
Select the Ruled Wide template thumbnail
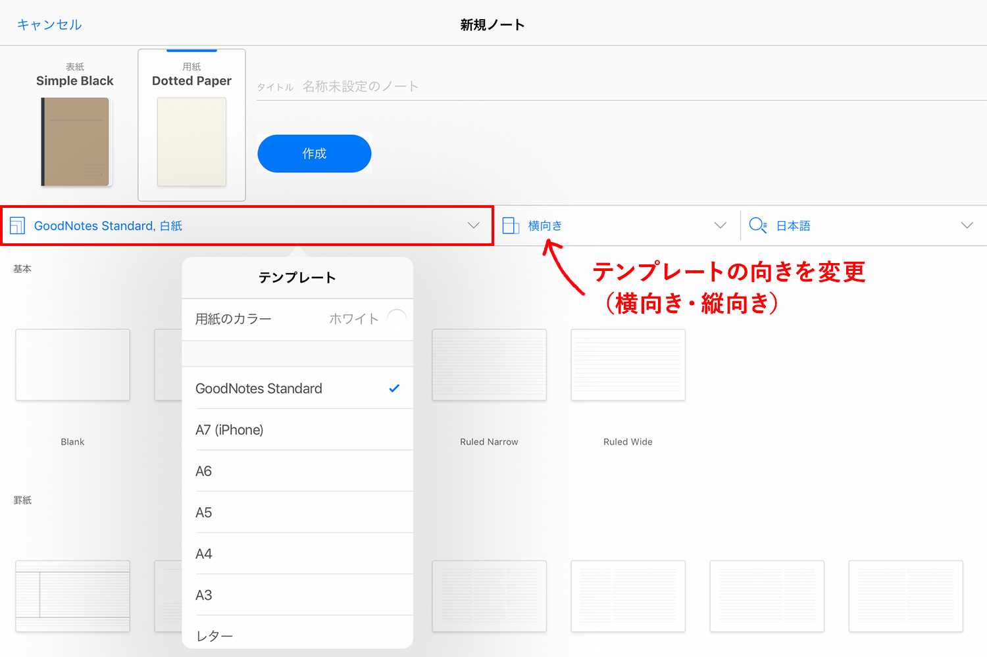[x=628, y=365]
